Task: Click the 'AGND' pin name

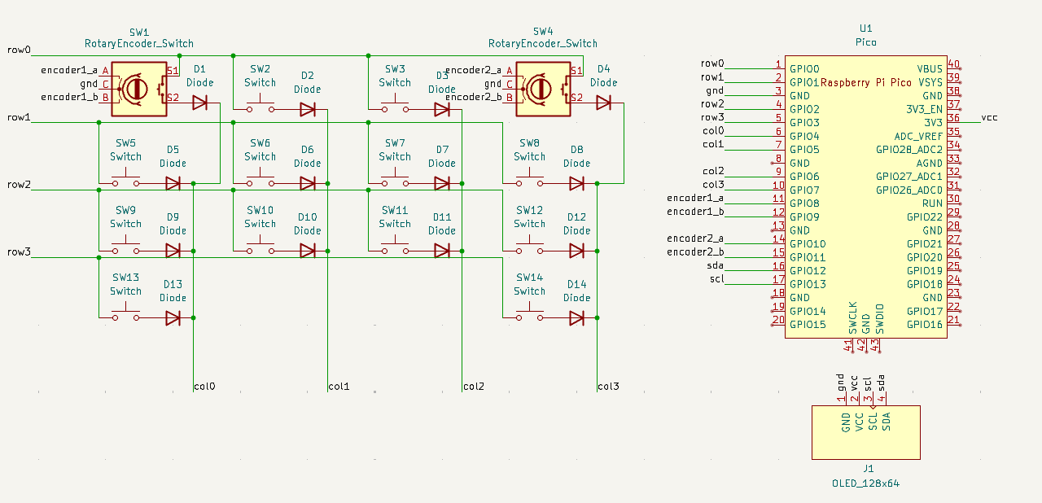Action: [930, 163]
